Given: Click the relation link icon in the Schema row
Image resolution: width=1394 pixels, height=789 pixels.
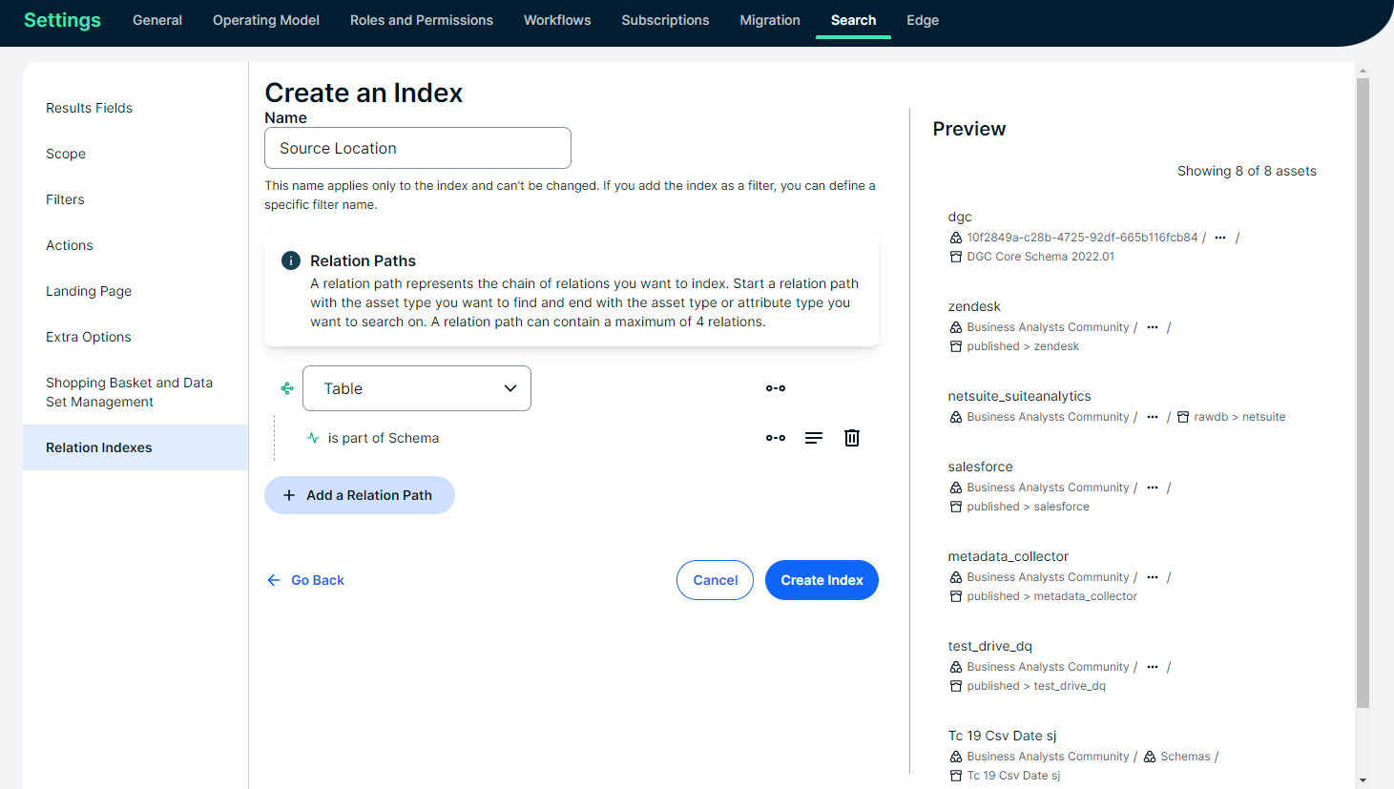Looking at the screenshot, I should [776, 438].
